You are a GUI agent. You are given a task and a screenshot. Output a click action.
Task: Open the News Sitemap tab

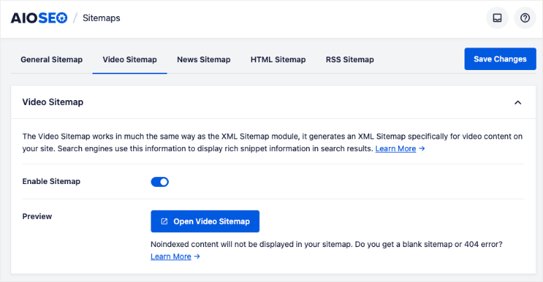[x=203, y=59]
